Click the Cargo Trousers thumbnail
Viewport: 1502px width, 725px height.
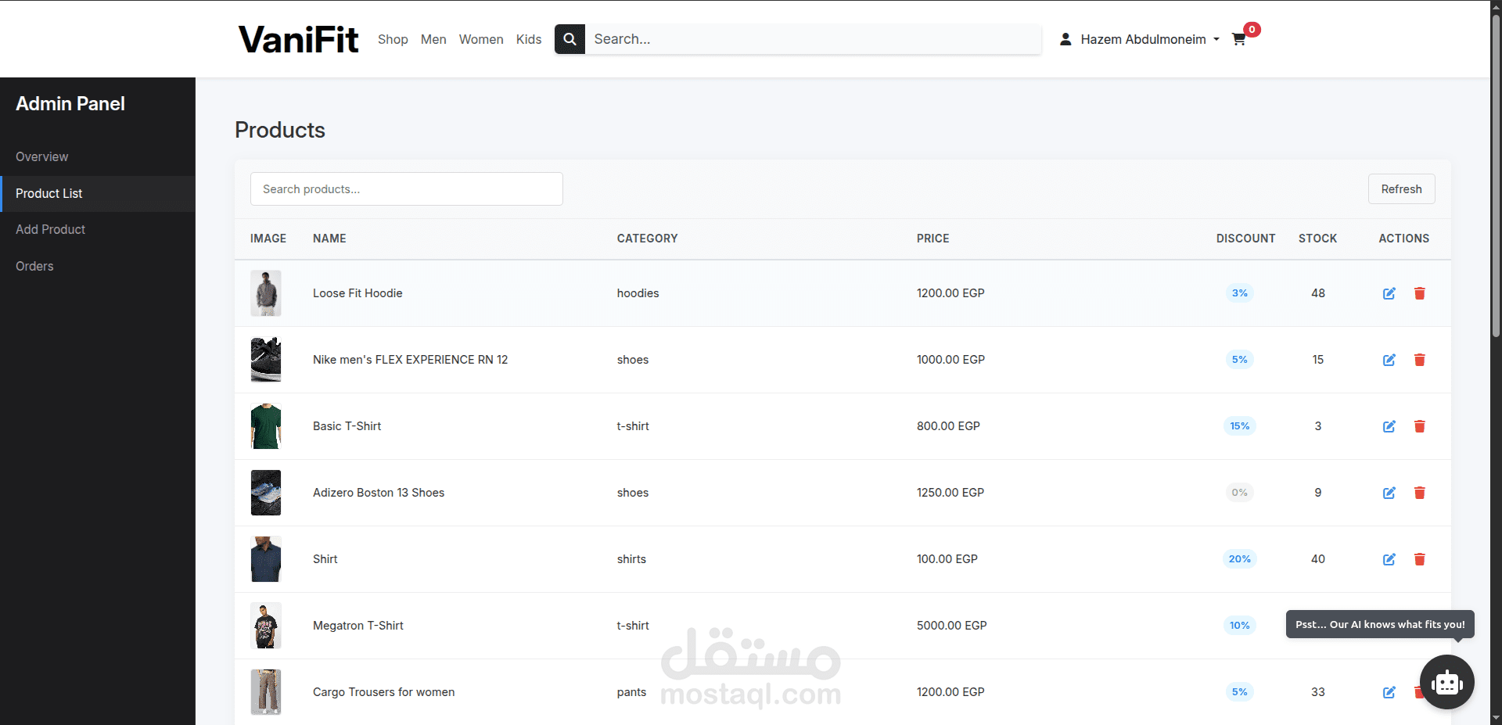click(266, 692)
